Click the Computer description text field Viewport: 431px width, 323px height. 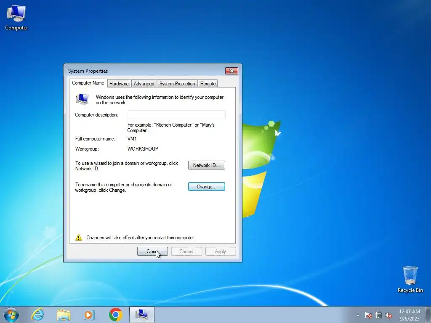(176, 115)
